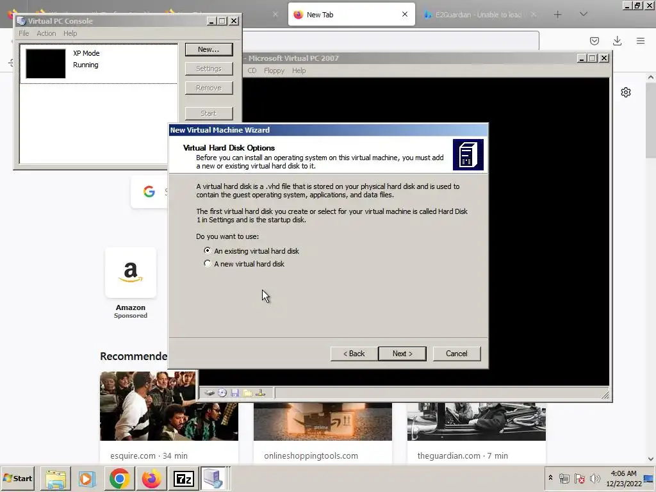This screenshot has width=656, height=492.
Task: Click Google logo in search box
Action: pyautogui.click(x=149, y=192)
